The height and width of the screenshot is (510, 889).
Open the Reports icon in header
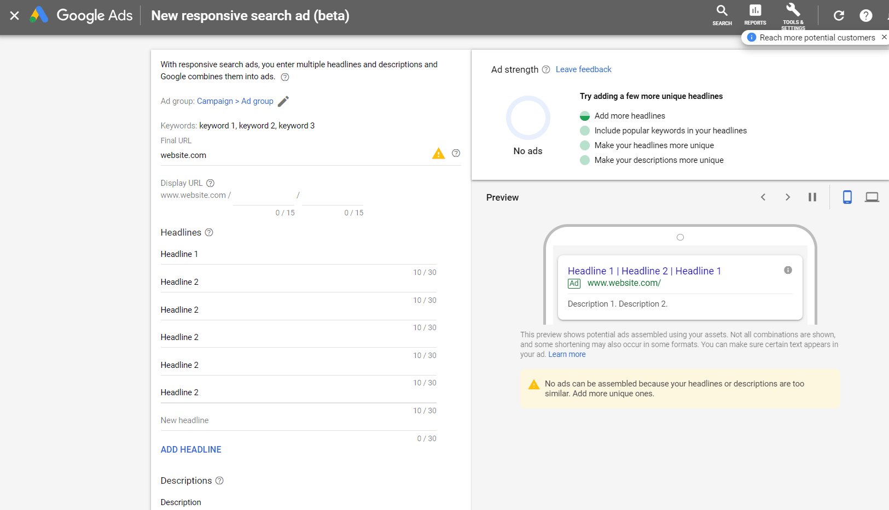click(755, 14)
